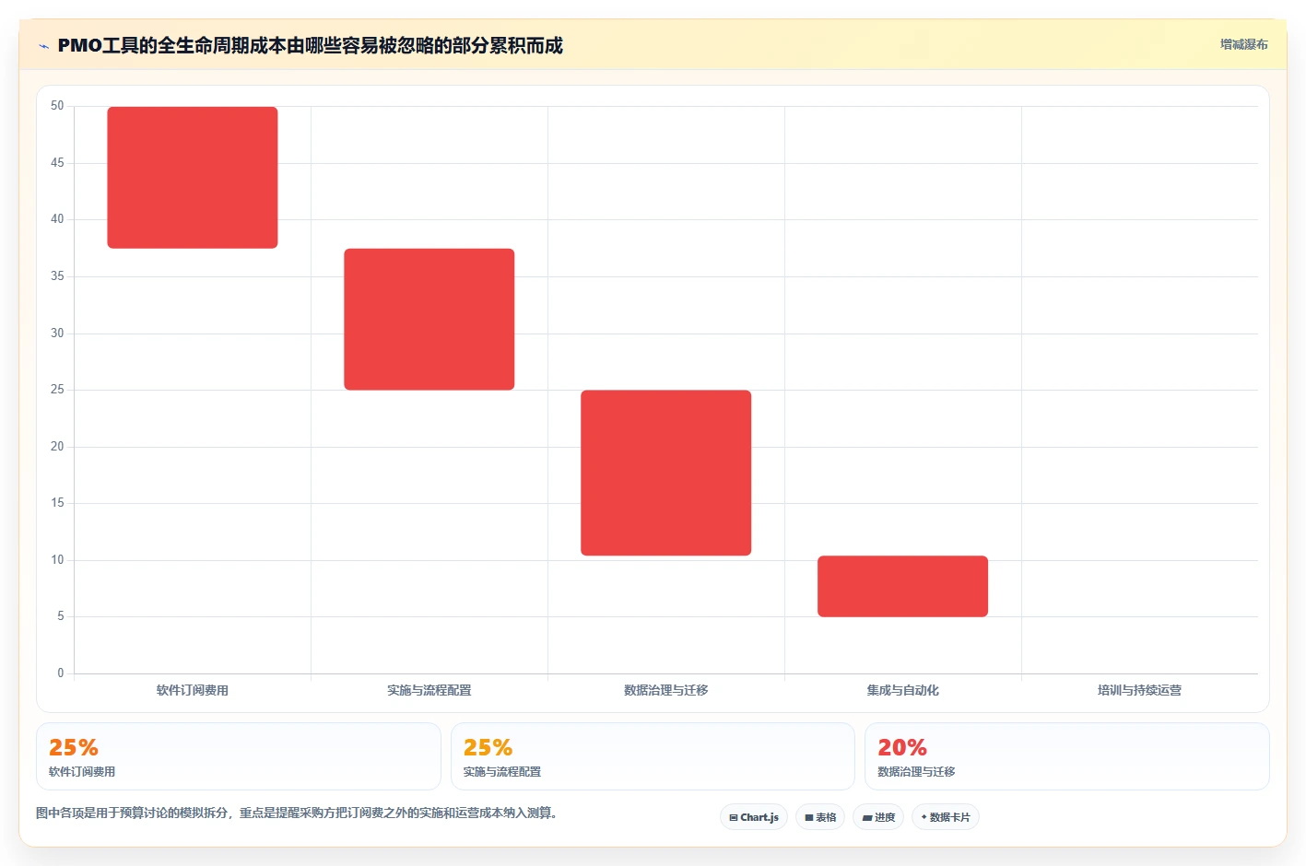
Task: Click the red bar for 实施与流程配置
Action: tap(429, 320)
